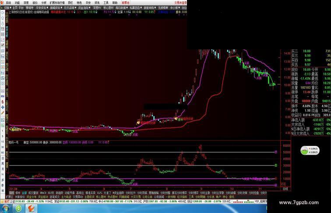Click the down arrow icon in left sidebar
The width and height of the screenshot is (331, 213).
(3, 24)
